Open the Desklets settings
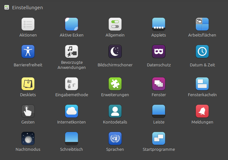 28,84
